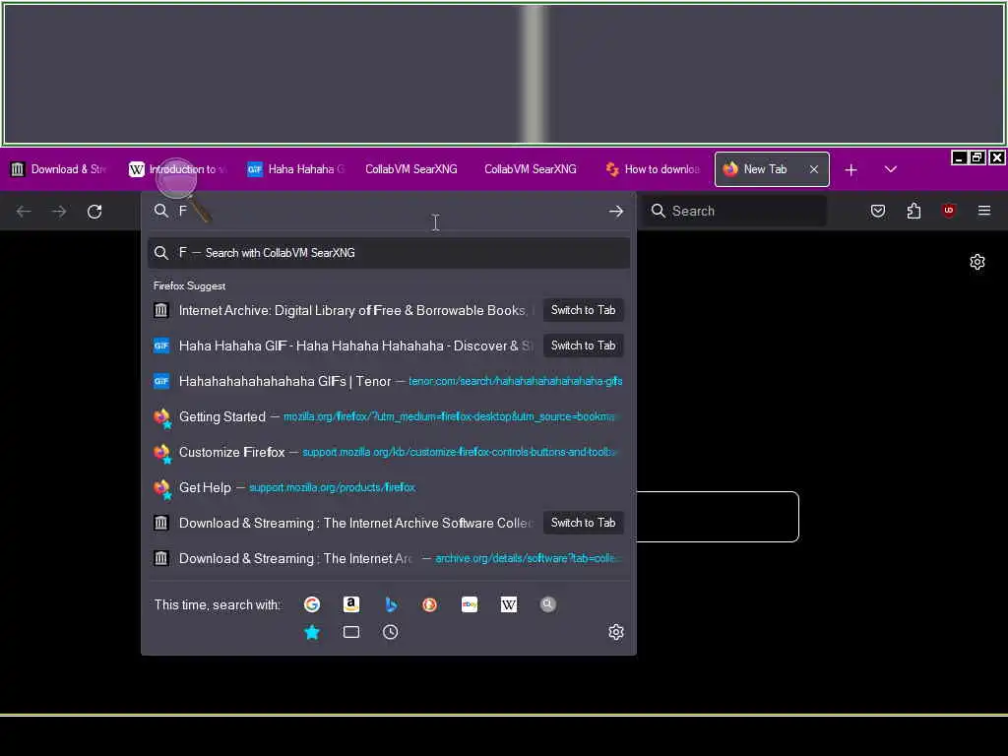
Task: Open a new tab with plus button
Action: [851, 169]
